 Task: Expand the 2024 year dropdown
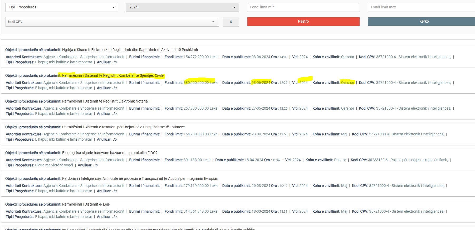[182, 7]
